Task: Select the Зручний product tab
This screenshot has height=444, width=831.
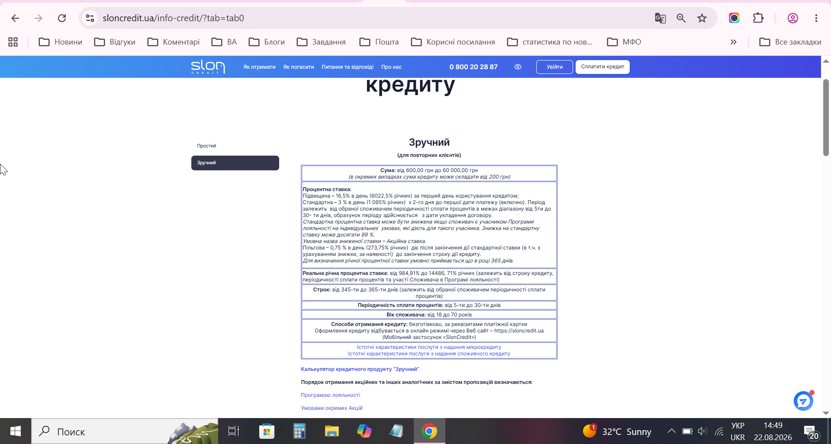Action: [235, 163]
